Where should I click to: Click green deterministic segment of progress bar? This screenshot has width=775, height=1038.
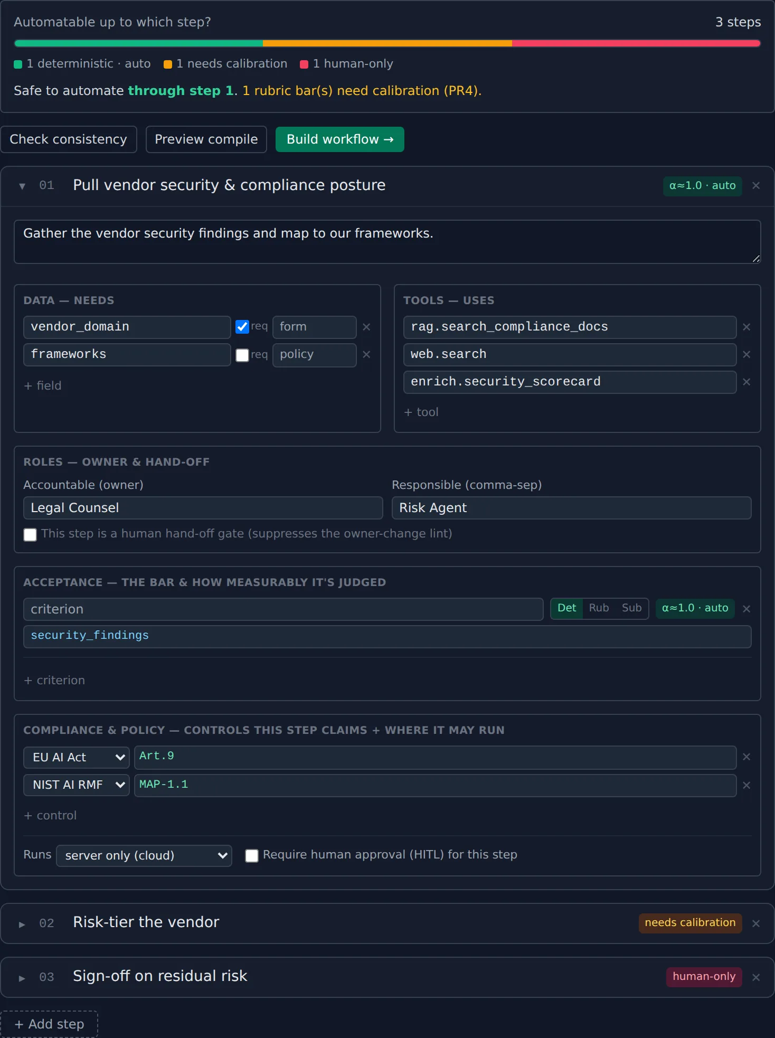(x=139, y=43)
